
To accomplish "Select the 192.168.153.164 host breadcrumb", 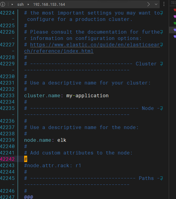I will pyautogui.click(x=49, y=5).
